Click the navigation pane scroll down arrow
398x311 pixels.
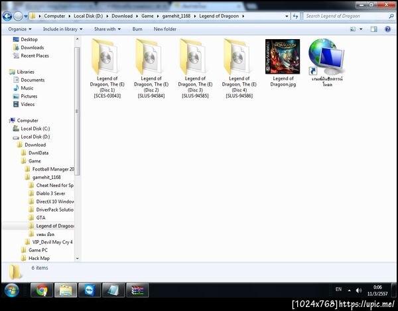pos(78,259)
